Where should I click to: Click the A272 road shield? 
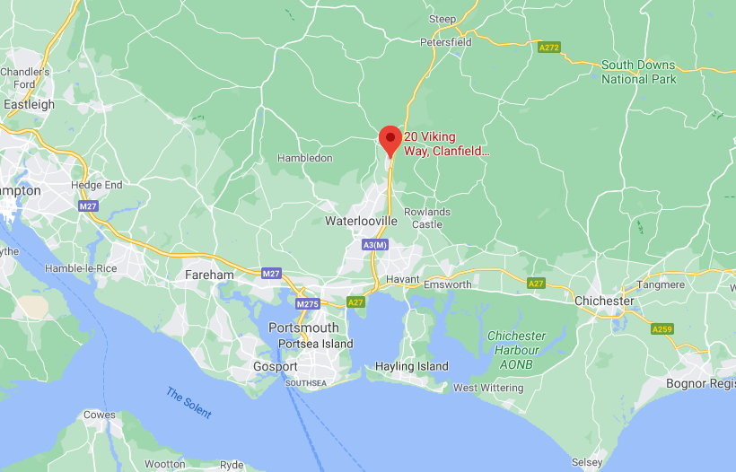549,48
